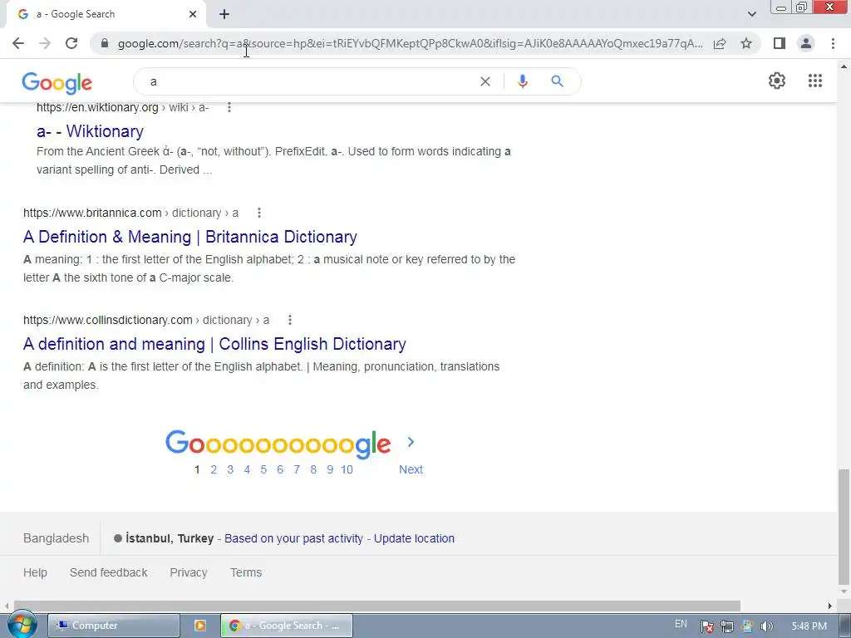Go to results page 8
This screenshot has width=851, height=638.
(313, 470)
